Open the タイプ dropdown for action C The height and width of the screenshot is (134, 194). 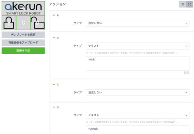138,93
